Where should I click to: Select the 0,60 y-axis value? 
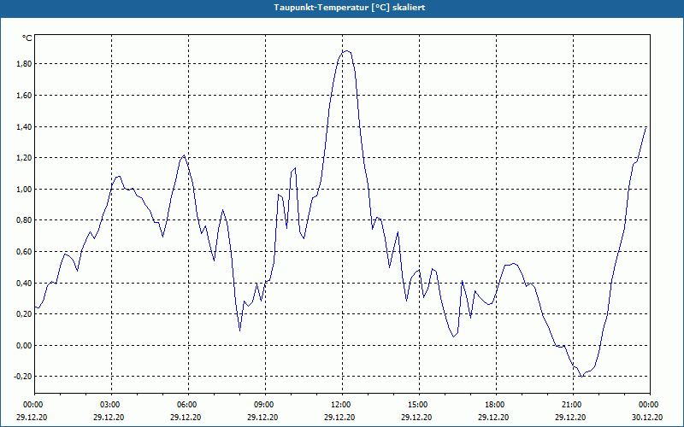[x=25, y=252]
